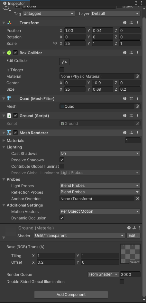Toggle Receive Shadows checkbox
Screen dimensions: 146x303
[x=62, y=160]
